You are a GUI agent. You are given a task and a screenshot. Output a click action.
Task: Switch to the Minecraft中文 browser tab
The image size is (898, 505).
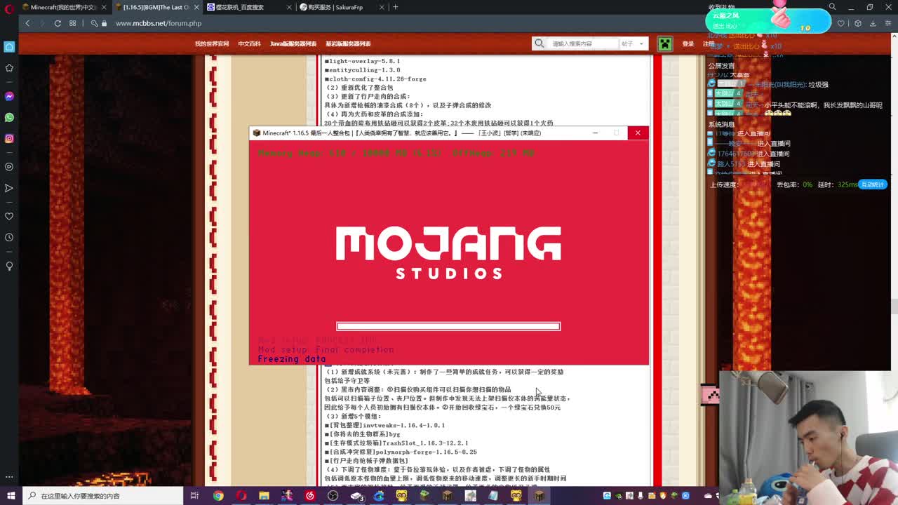coord(63,7)
